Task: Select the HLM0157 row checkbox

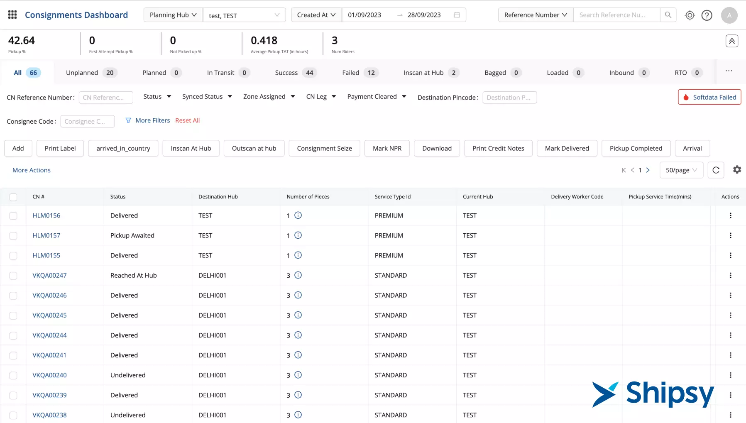Action: point(13,236)
